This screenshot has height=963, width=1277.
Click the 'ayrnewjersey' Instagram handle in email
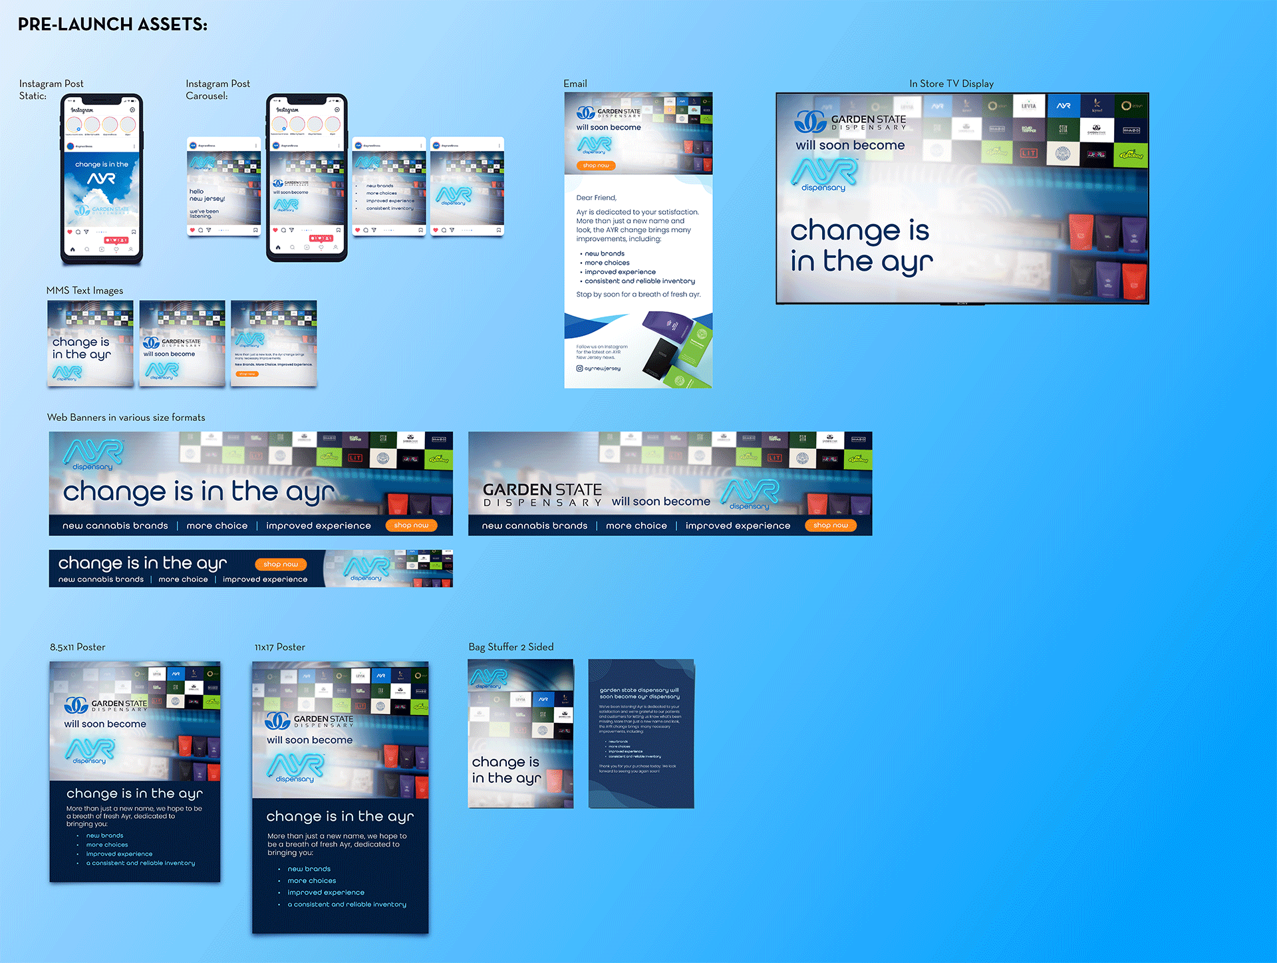(x=603, y=368)
